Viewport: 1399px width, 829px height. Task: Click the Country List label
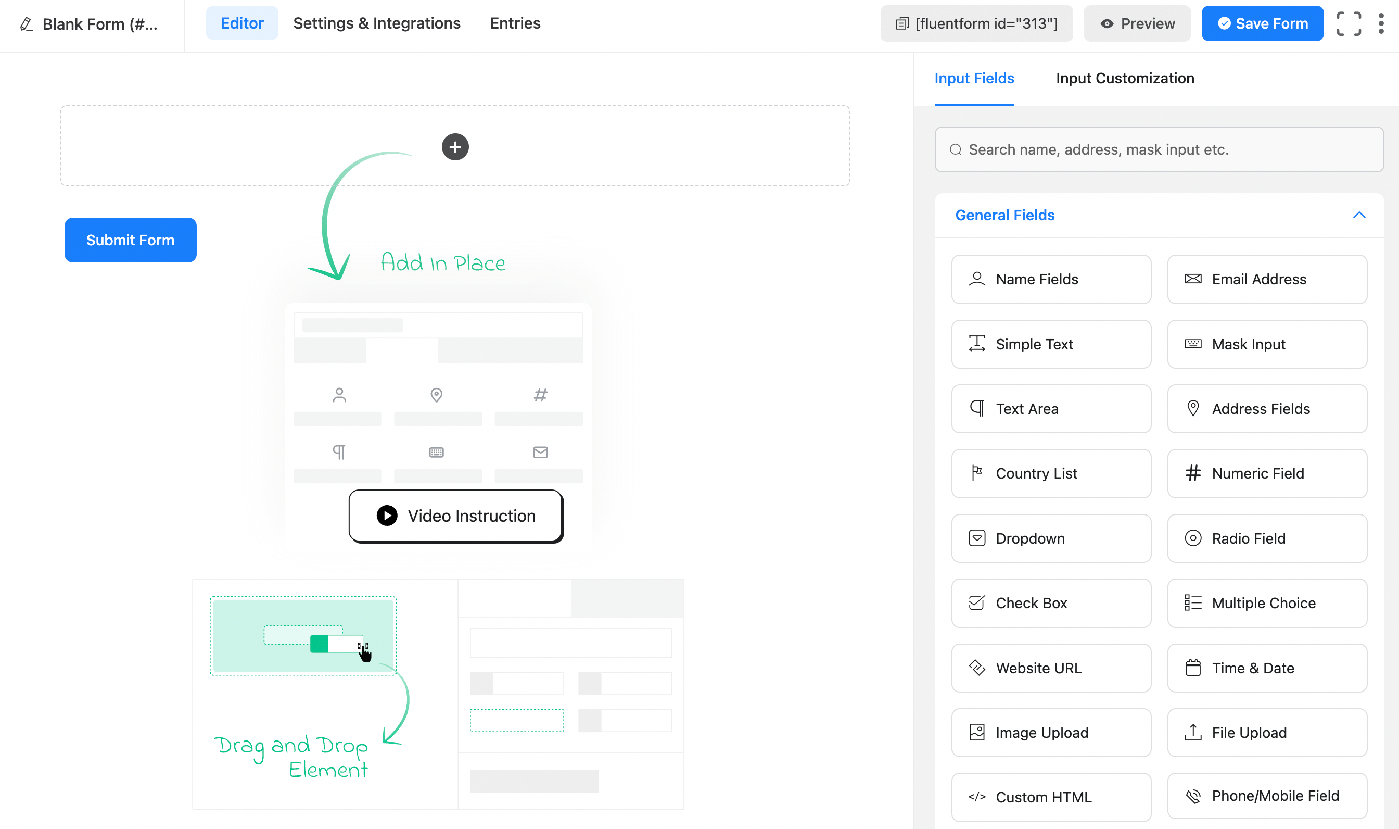point(1036,473)
